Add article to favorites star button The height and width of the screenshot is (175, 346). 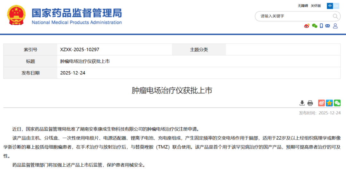[329, 103]
